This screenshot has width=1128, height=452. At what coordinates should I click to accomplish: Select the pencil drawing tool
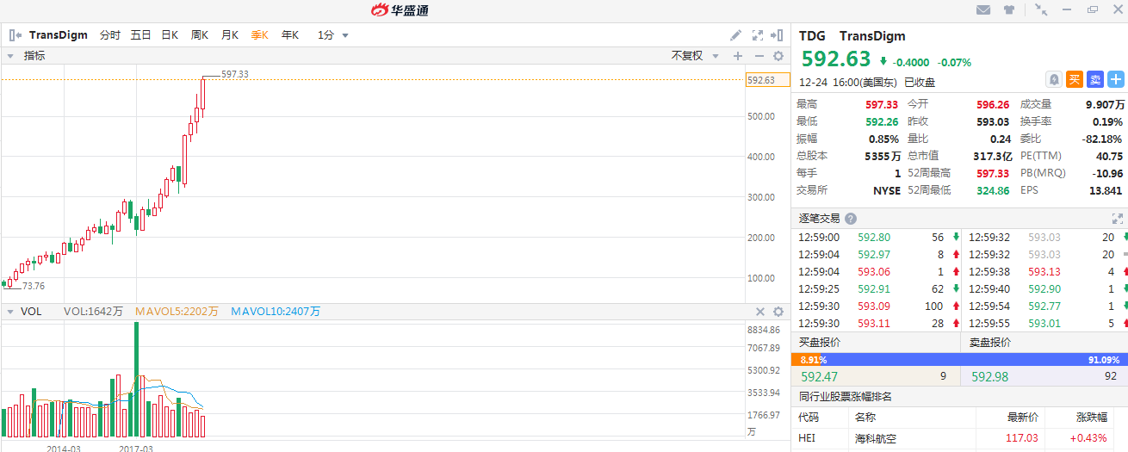[x=735, y=35]
